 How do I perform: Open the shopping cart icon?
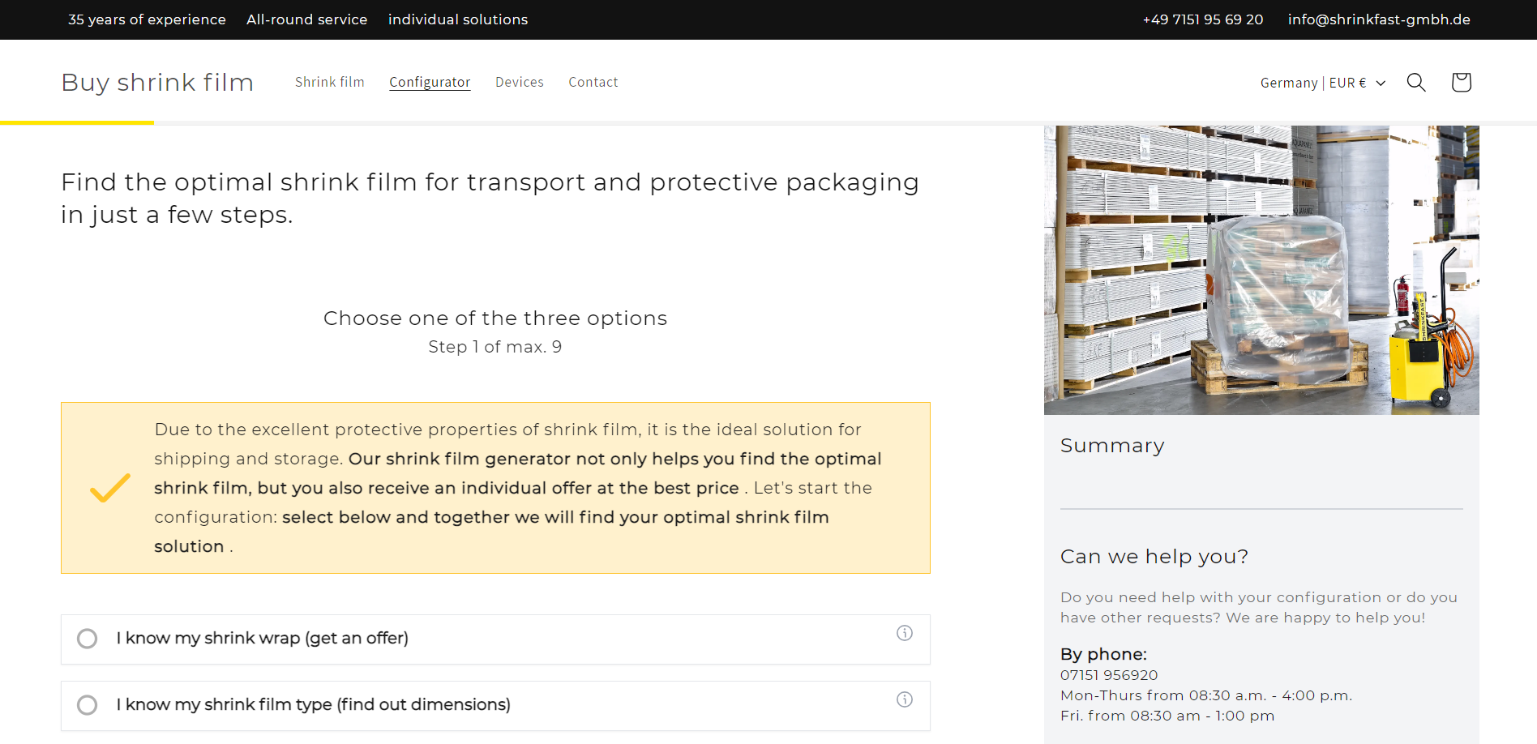(x=1461, y=82)
